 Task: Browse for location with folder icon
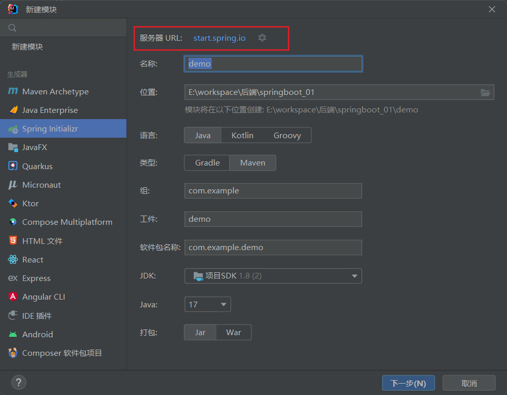pyautogui.click(x=485, y=92)
